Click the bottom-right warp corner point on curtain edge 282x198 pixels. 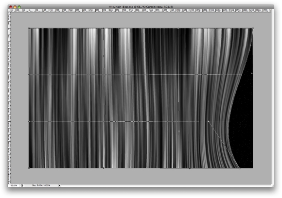239,168
